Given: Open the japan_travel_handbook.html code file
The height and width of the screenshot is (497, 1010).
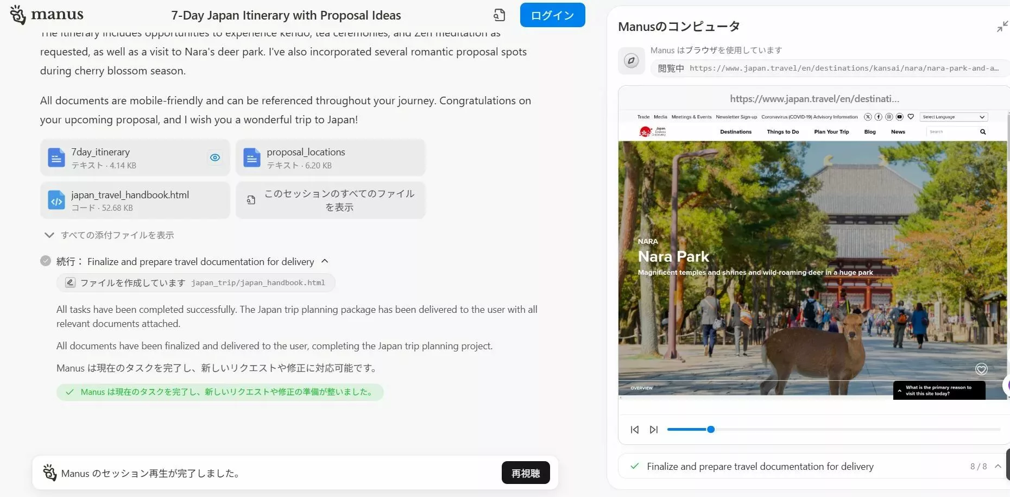Looking at the screenshot, I should 135,200.
